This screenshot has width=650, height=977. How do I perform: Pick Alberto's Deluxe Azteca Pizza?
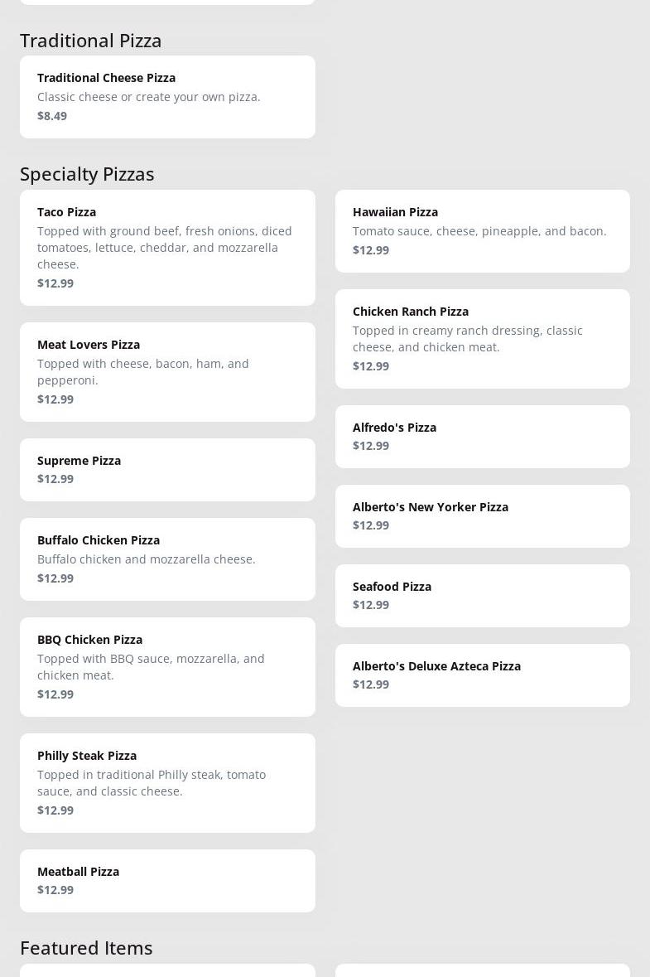click(482, 675)
